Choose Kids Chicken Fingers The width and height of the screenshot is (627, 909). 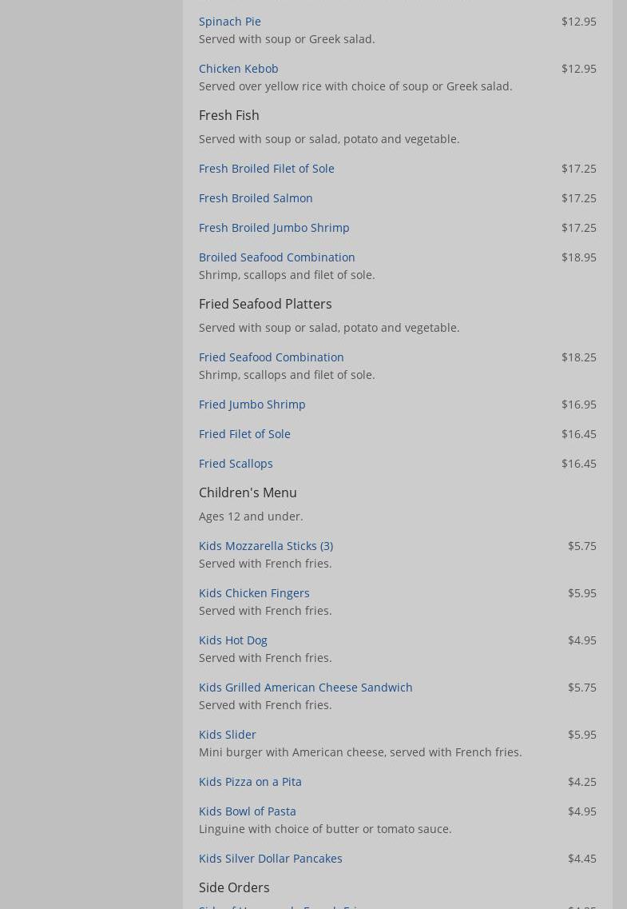click(x=254, y=592)
